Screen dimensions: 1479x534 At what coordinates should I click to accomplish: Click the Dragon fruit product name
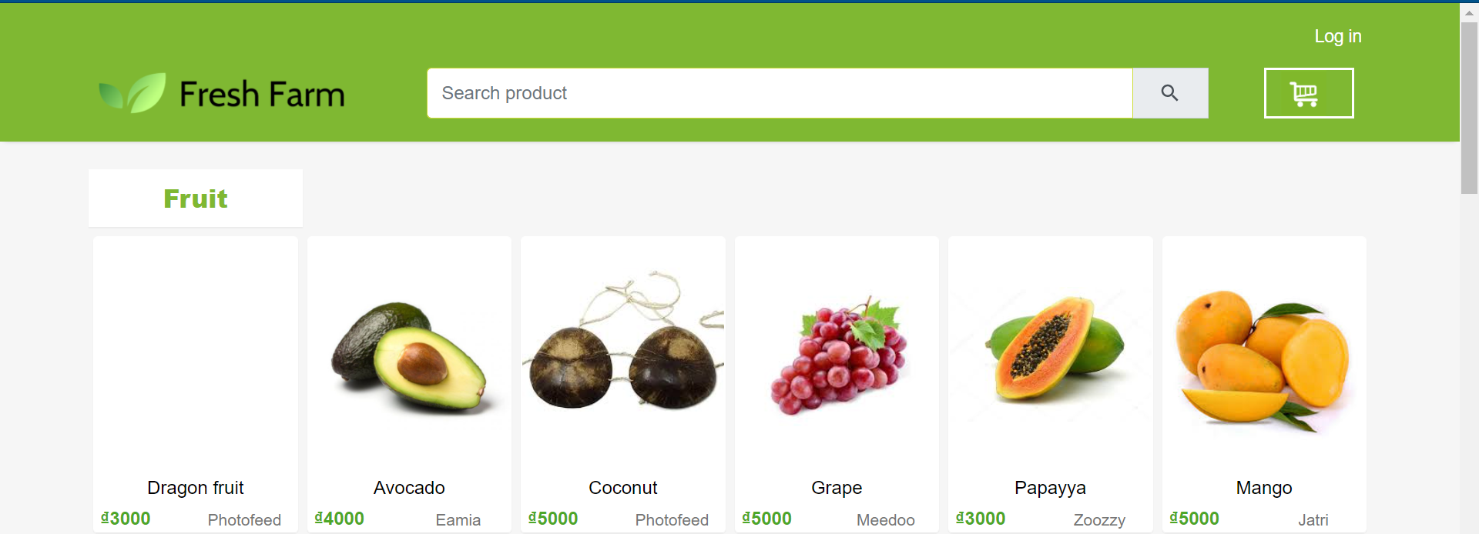pos(196,488)
